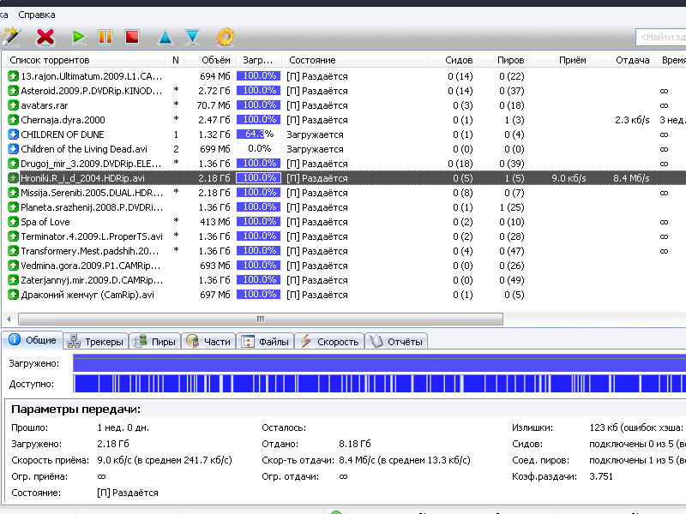The height and width of the screenshot is (514, 686).
Task: Sort by the Пиров column header
Action: [503, 60]
